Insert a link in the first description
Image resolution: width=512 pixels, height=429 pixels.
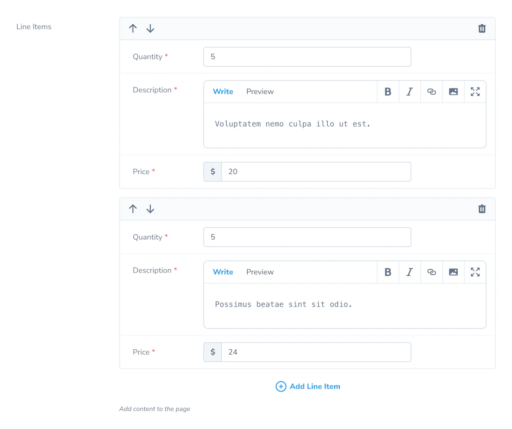(431, 91)
